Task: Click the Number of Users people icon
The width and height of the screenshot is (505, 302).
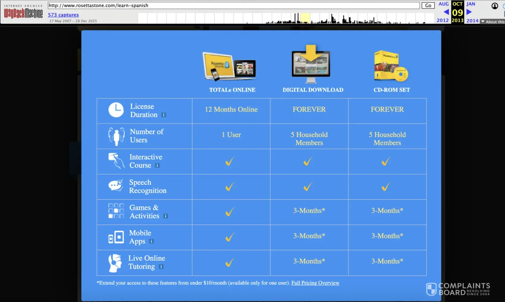Action: (x=116, y=136)
